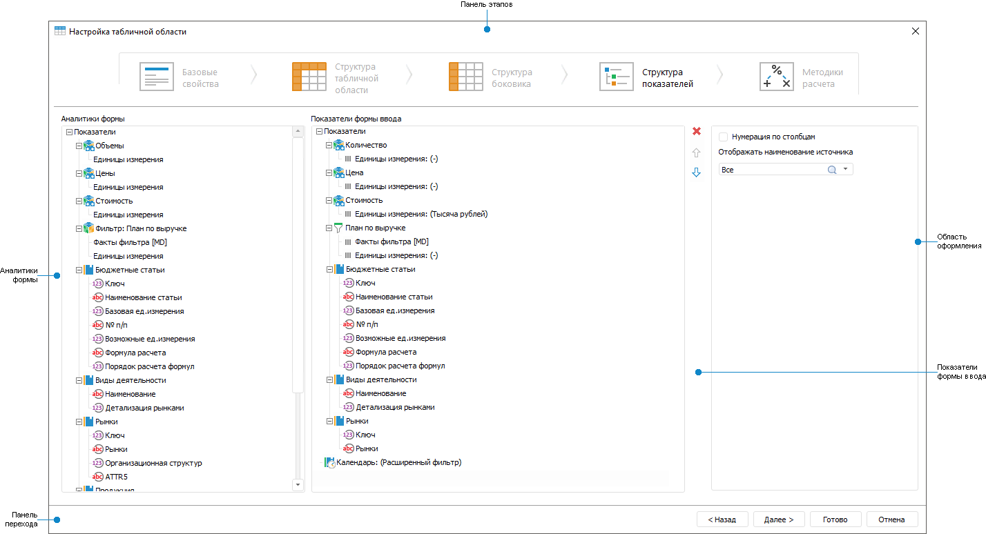Click the Фильтр: План по выручке icon
This screenshot has height=534, width=986.
tap(88, 228)
